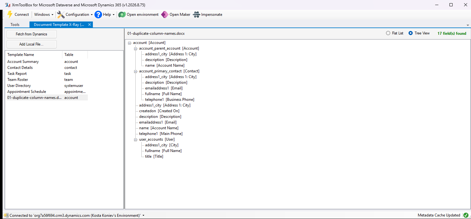The height and width of the screenshot is (219, 471).
Task: Click the connection status icon in status bar
Action: click(6, 215)
